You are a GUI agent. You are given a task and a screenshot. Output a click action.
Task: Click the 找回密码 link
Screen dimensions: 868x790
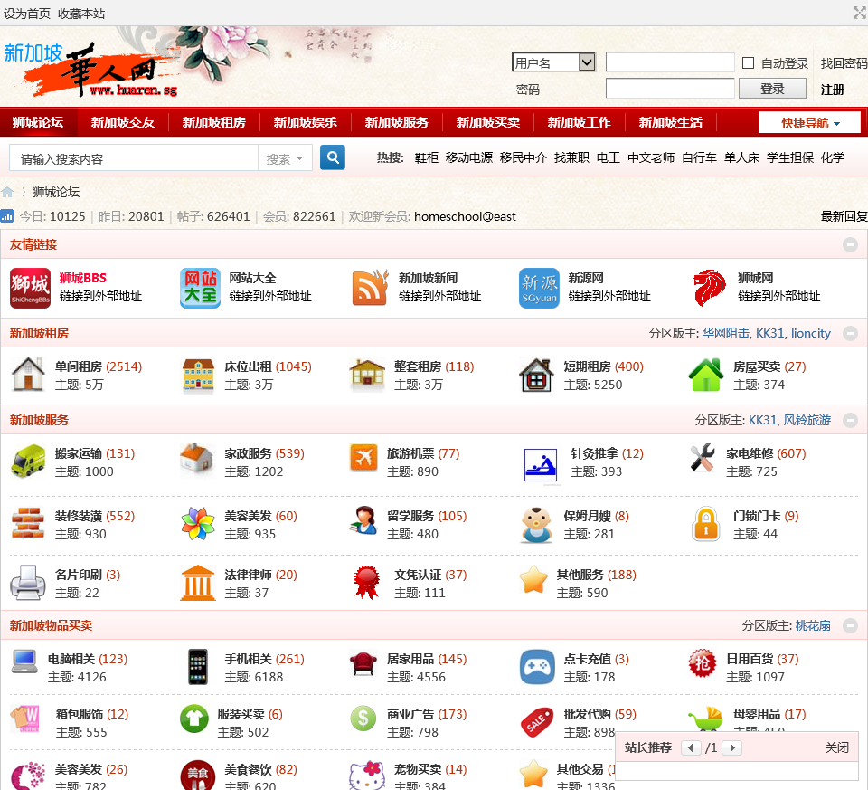[844, 63]
